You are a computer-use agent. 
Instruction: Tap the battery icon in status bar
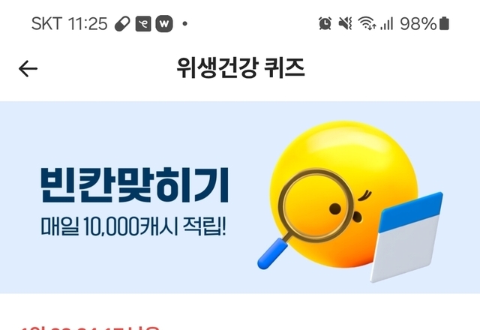click(x=444, y=23)
